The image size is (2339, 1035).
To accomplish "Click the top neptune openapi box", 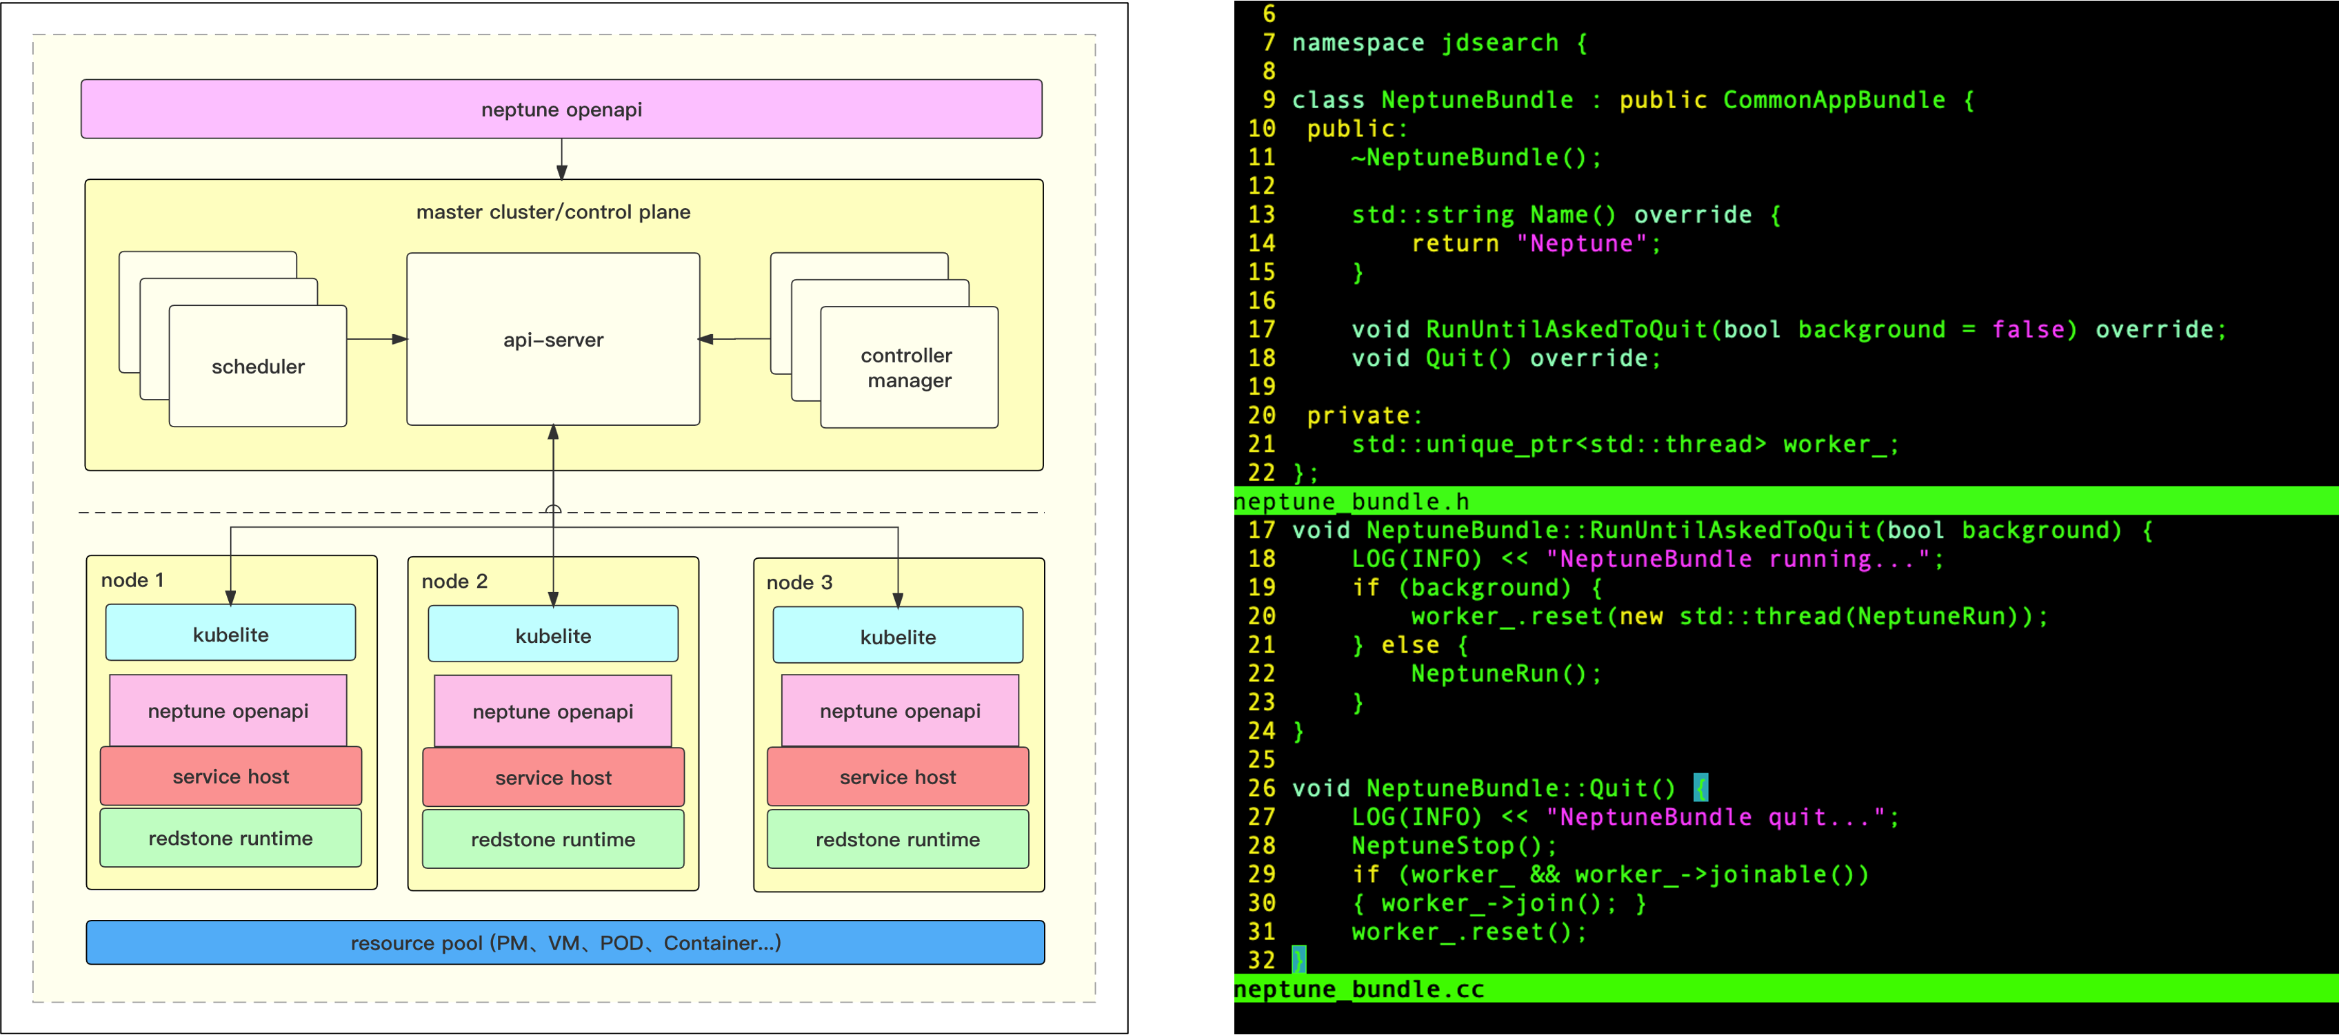I will 561,110.
